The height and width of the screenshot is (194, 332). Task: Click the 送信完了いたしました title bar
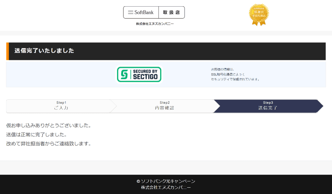44,51
